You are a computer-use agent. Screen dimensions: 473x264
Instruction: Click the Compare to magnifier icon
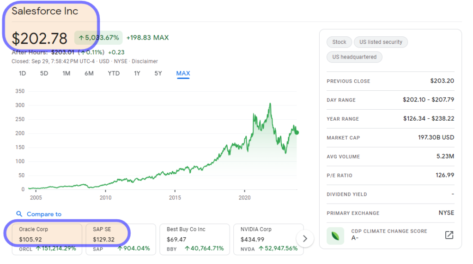point(19,214)
